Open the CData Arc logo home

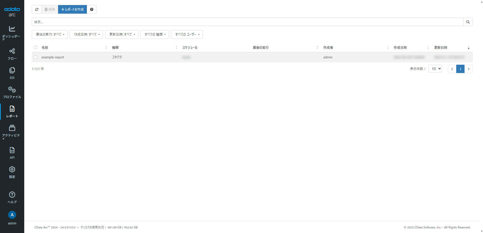[12, 12]
